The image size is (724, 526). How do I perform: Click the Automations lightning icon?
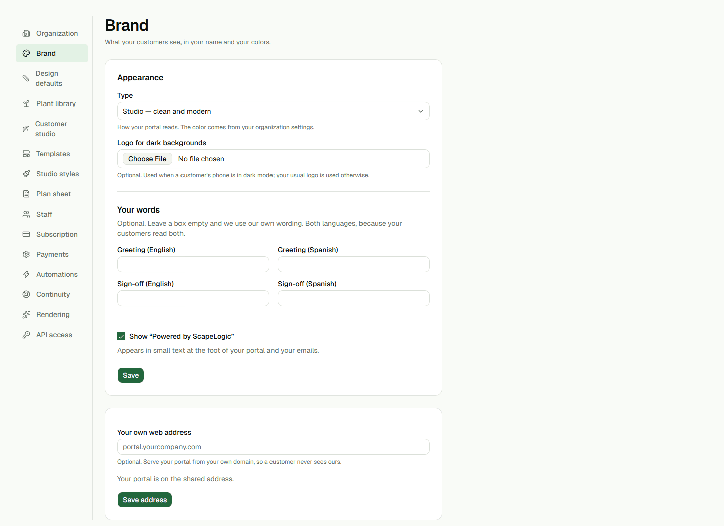[26, 274]
